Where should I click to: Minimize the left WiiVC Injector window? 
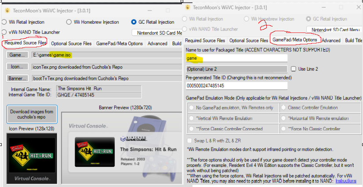pyautogui.click(x=150, y=11)
